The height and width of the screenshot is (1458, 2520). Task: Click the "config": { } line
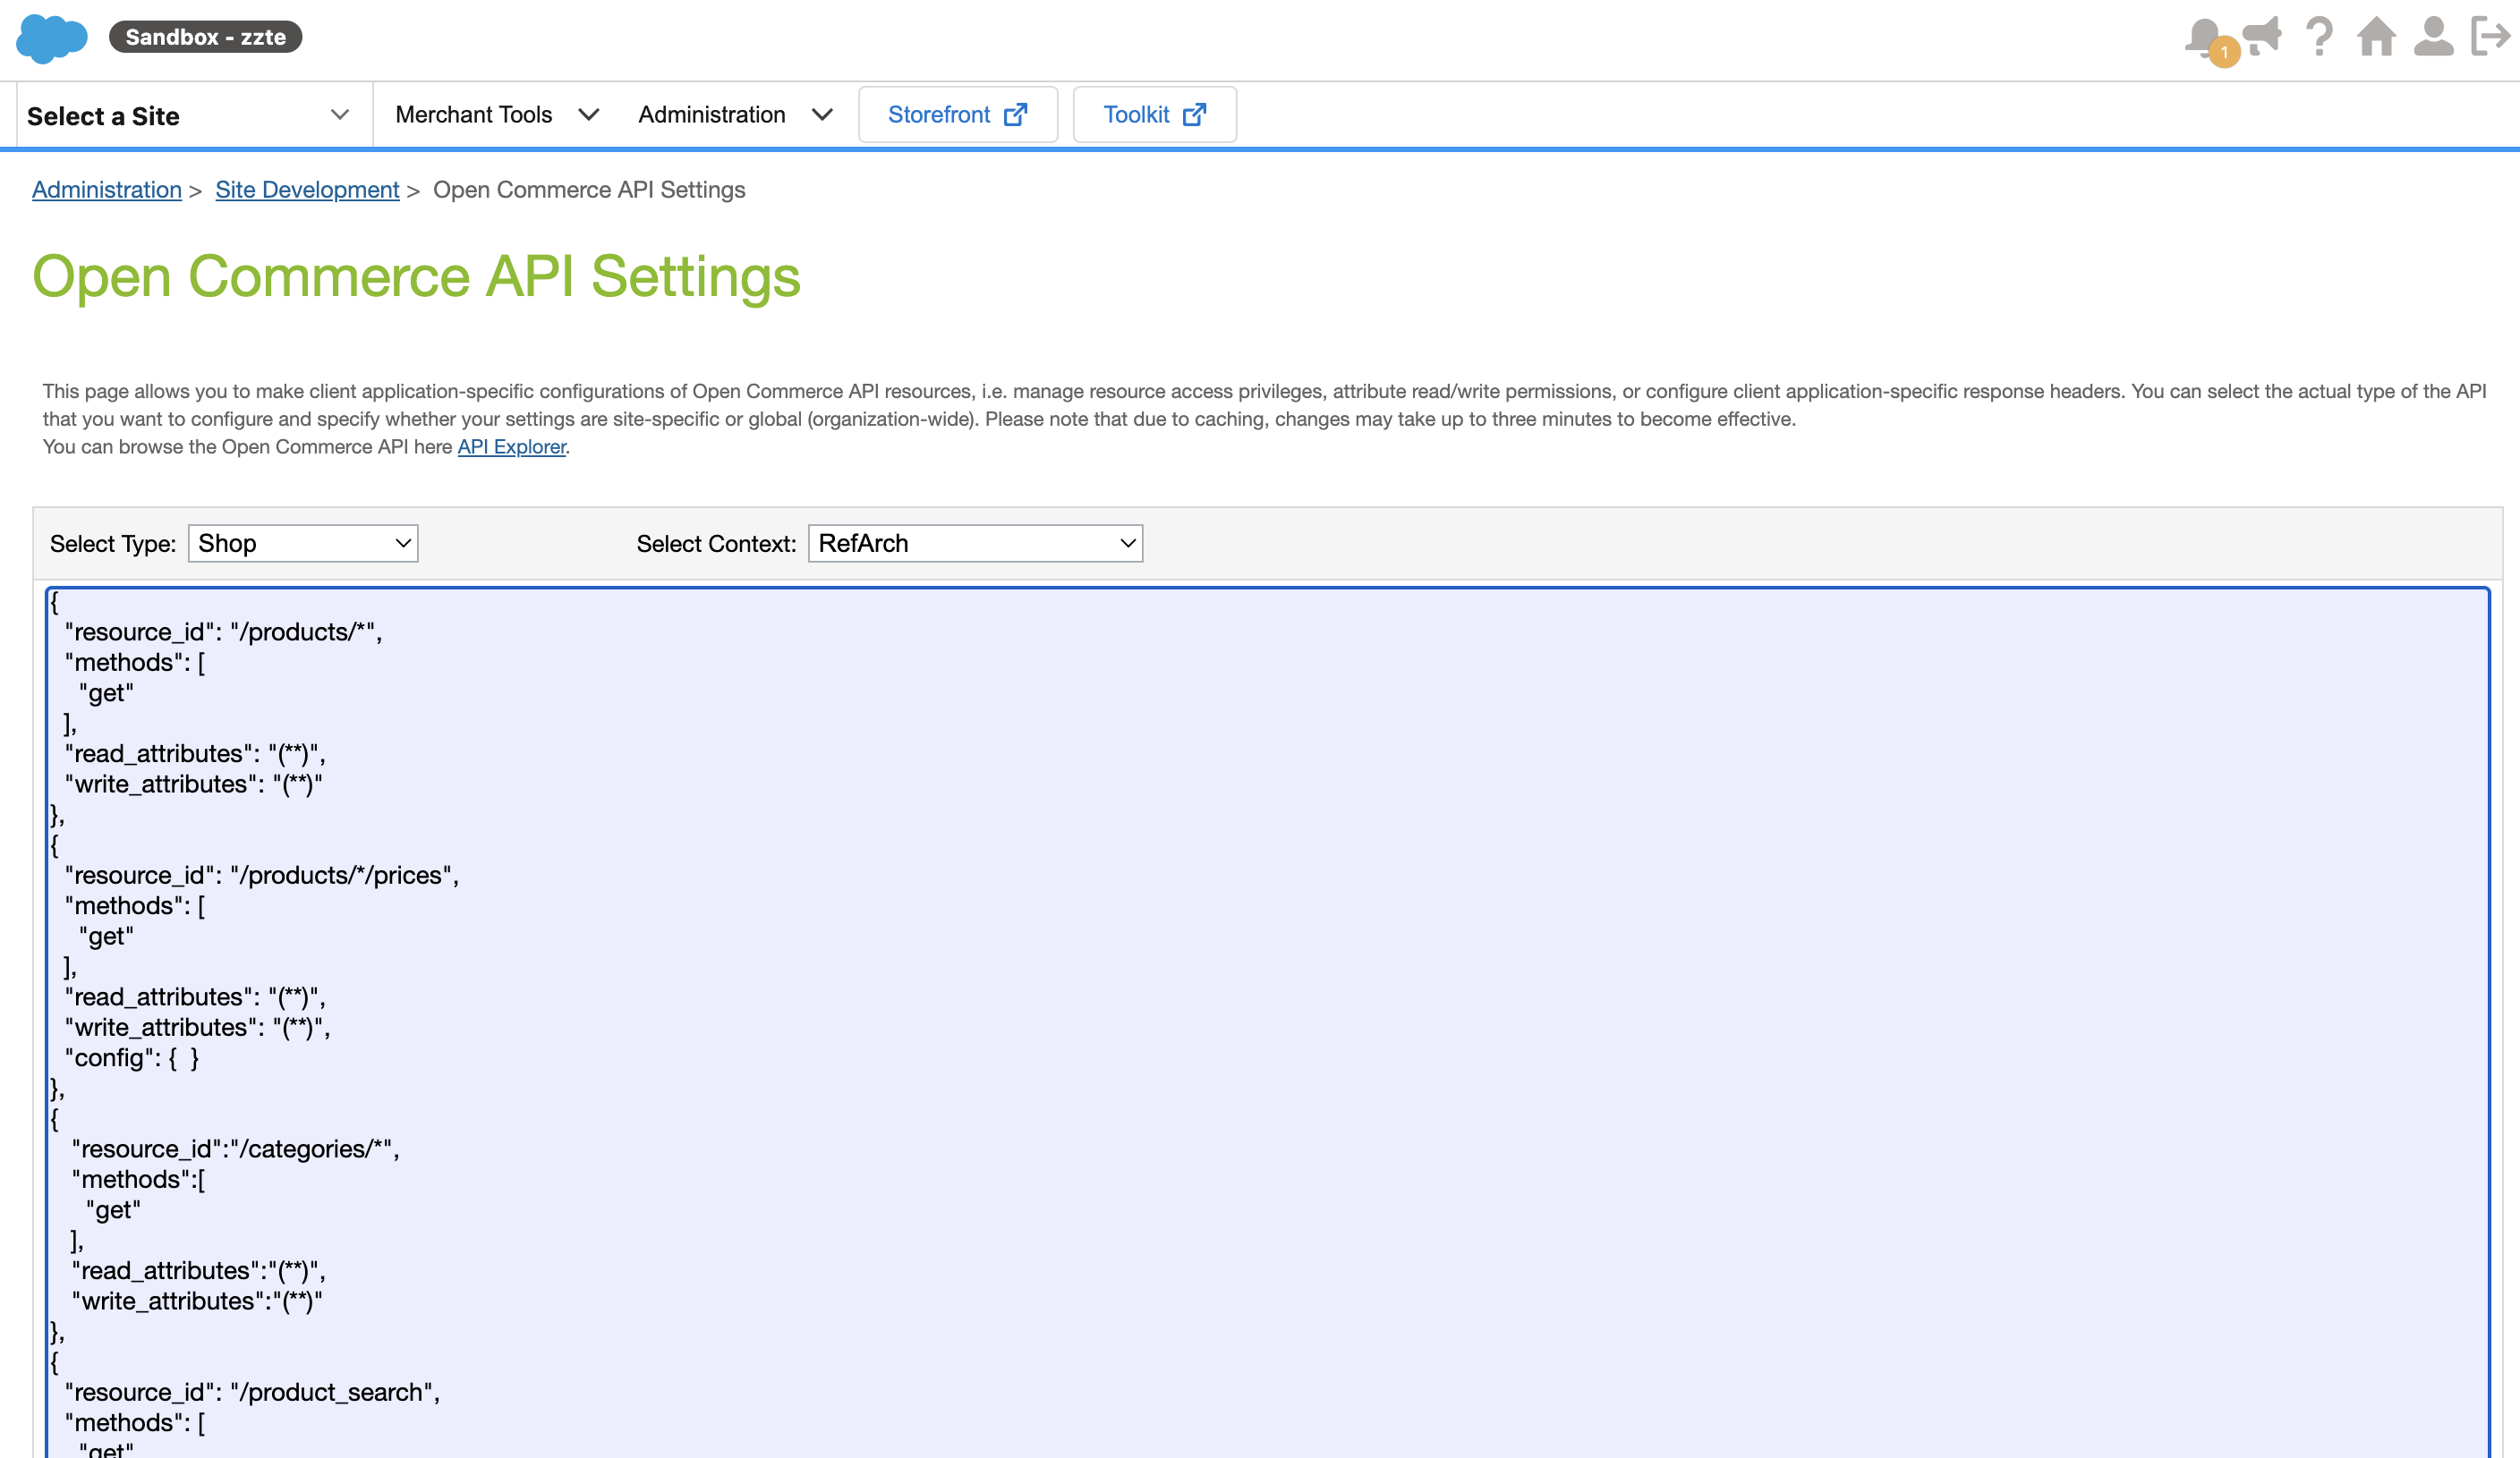click(x=132, y=1057)
